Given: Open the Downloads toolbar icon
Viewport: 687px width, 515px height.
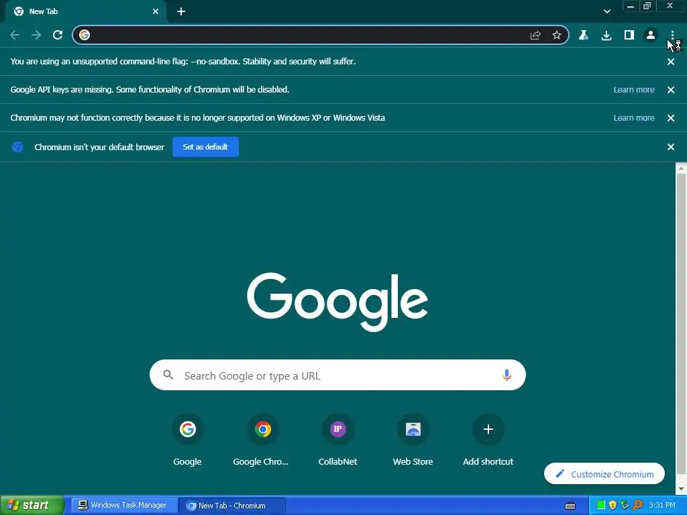Looking at the screenshot, I should 606,35.
